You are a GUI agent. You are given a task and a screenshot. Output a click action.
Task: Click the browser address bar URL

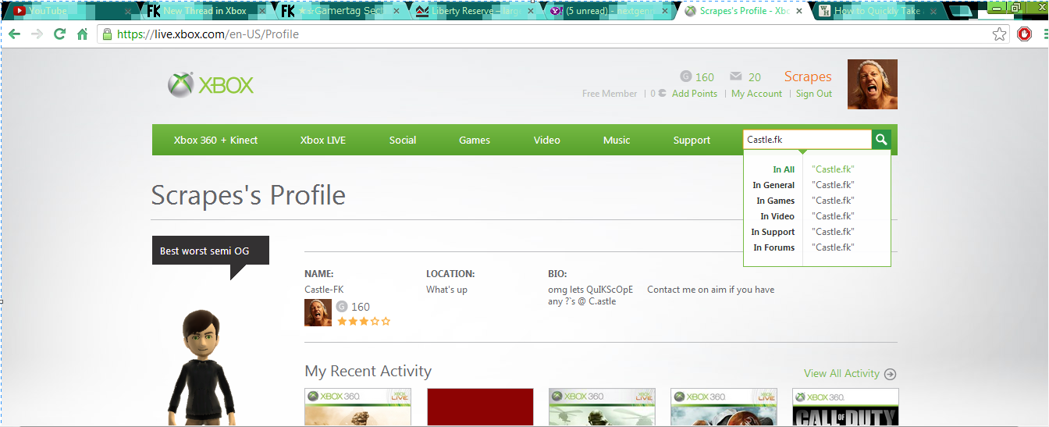click(208, 34)
